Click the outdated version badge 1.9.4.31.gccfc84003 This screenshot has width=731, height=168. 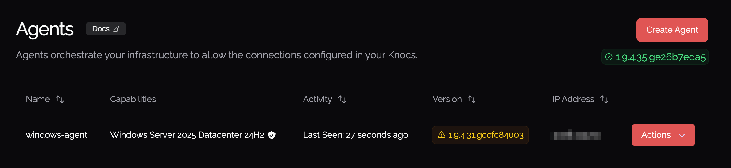[x=486, y=135]
